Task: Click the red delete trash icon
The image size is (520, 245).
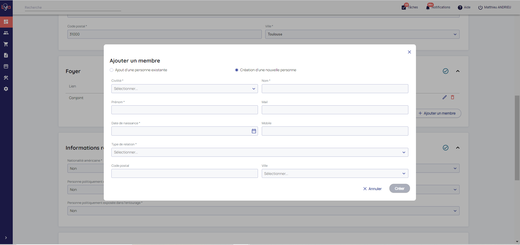Action: tap(452, 97)
